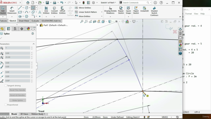Select the Polygon sketch tool
This screenshot has width=211, height=119.
[27, 17]
